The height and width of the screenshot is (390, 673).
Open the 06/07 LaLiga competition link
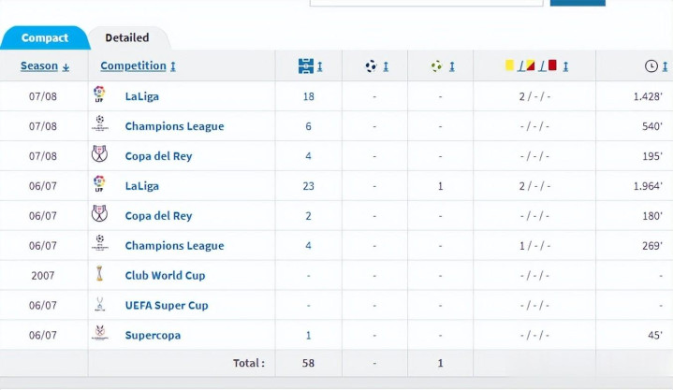[x=141, y=186]
